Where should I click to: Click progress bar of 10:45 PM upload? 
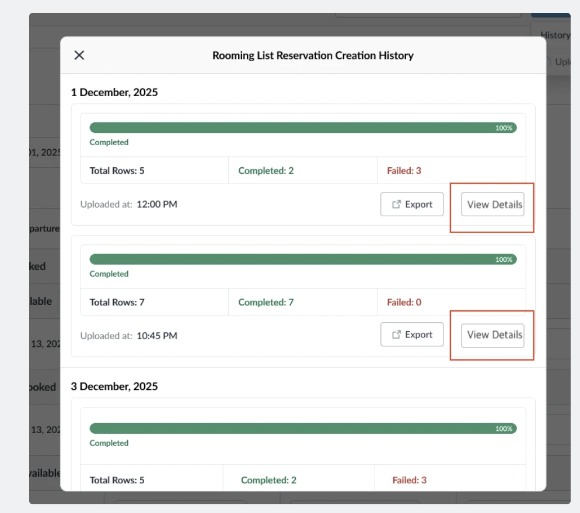pos(303,259)
